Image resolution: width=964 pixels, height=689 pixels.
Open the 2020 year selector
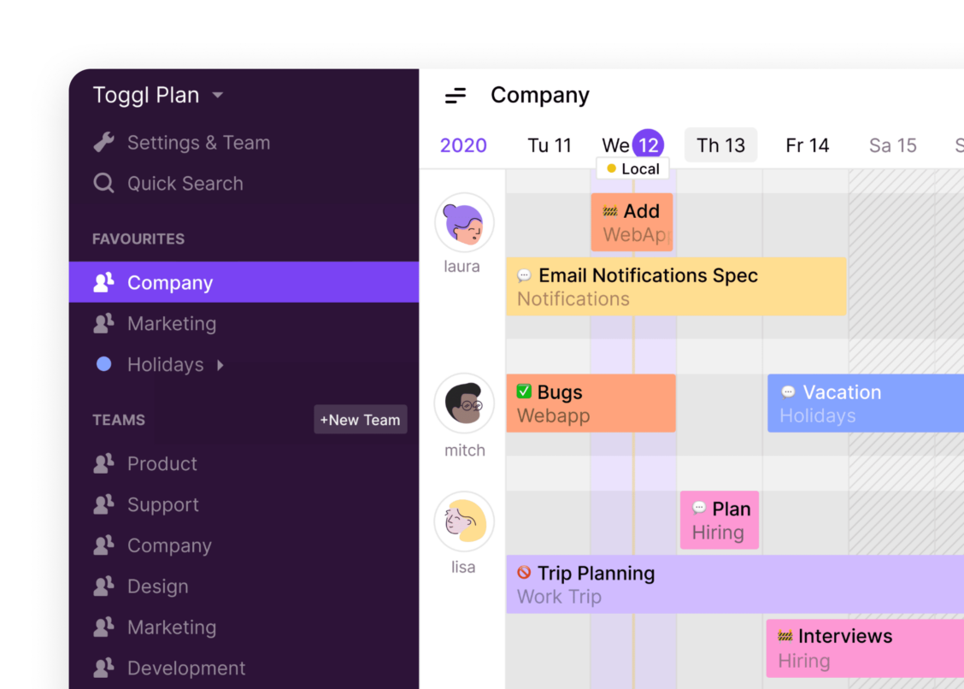[463, 145]
